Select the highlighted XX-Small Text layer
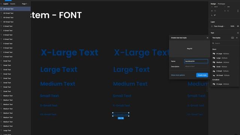240x135 pixels. (x=15, y=9)
